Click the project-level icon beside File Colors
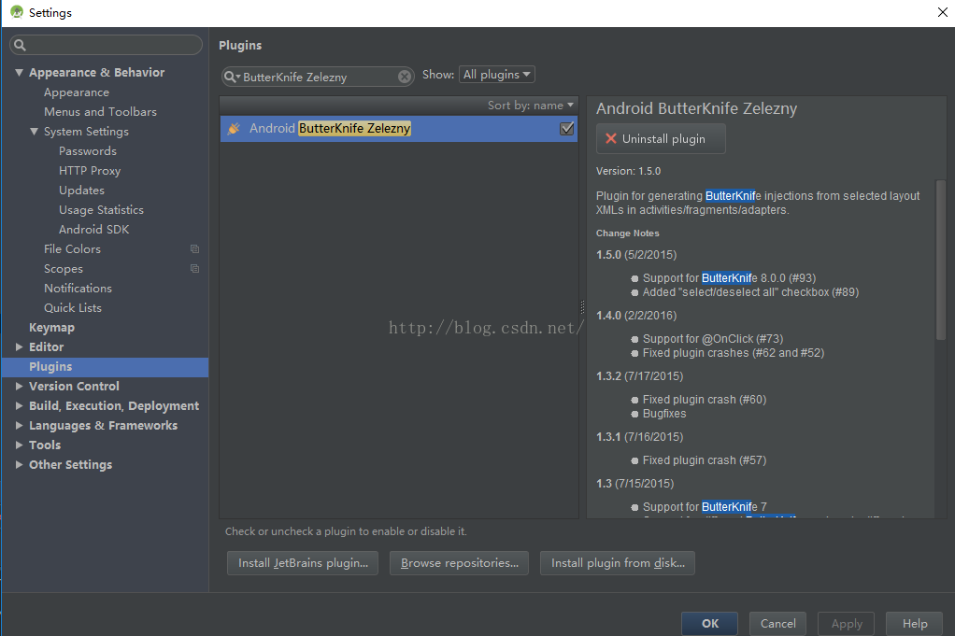Image resolution: width=955 pixels, height=636 pixels. (x=195, y=249)
